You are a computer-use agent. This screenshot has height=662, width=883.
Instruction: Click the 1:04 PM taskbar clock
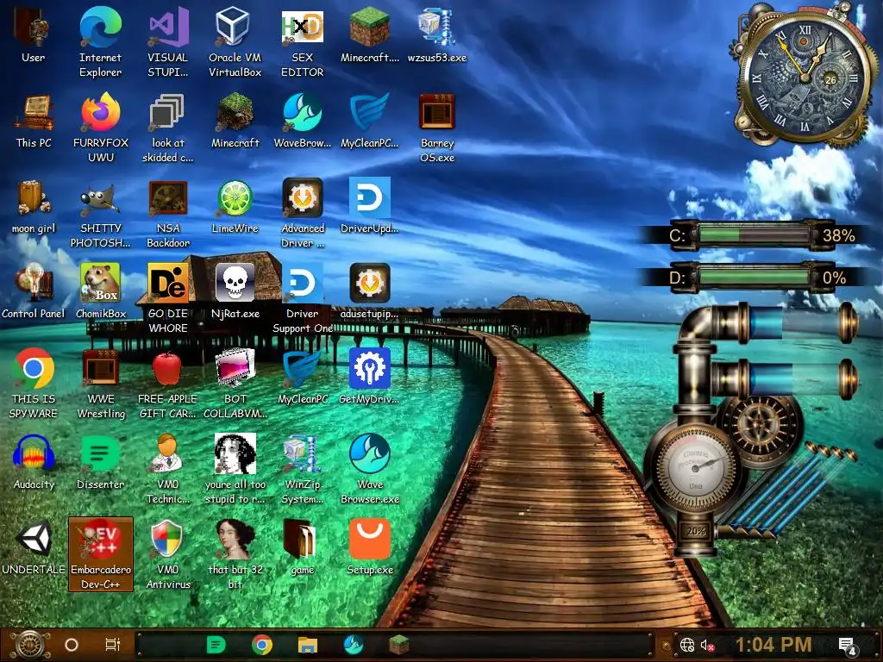pyautogui.click(x=773, y=645)
